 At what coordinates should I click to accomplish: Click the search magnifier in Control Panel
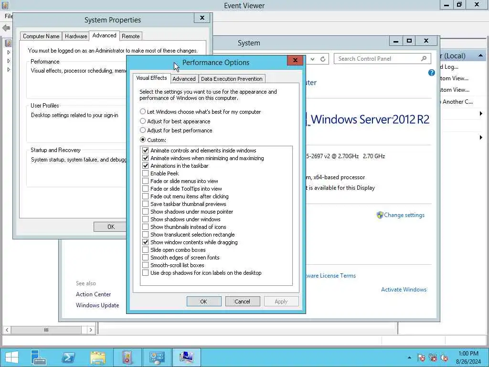click(x=424, y=58)
